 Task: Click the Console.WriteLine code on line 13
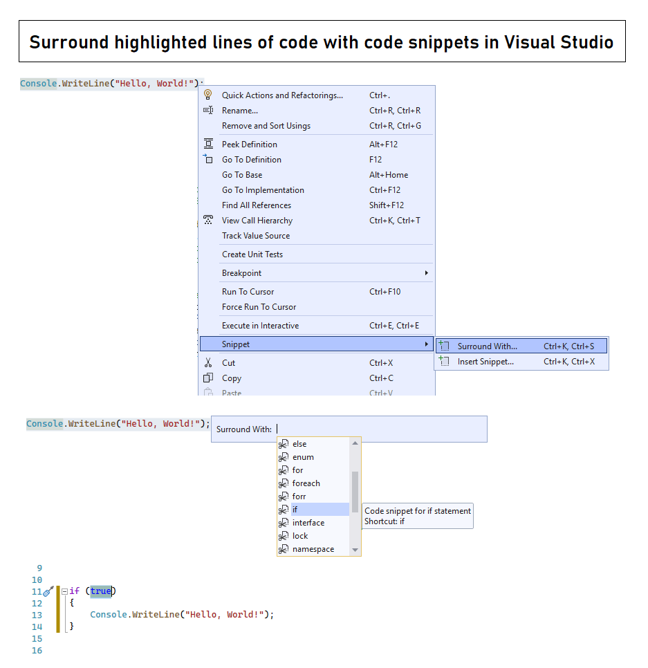click(x=182, y=614)
